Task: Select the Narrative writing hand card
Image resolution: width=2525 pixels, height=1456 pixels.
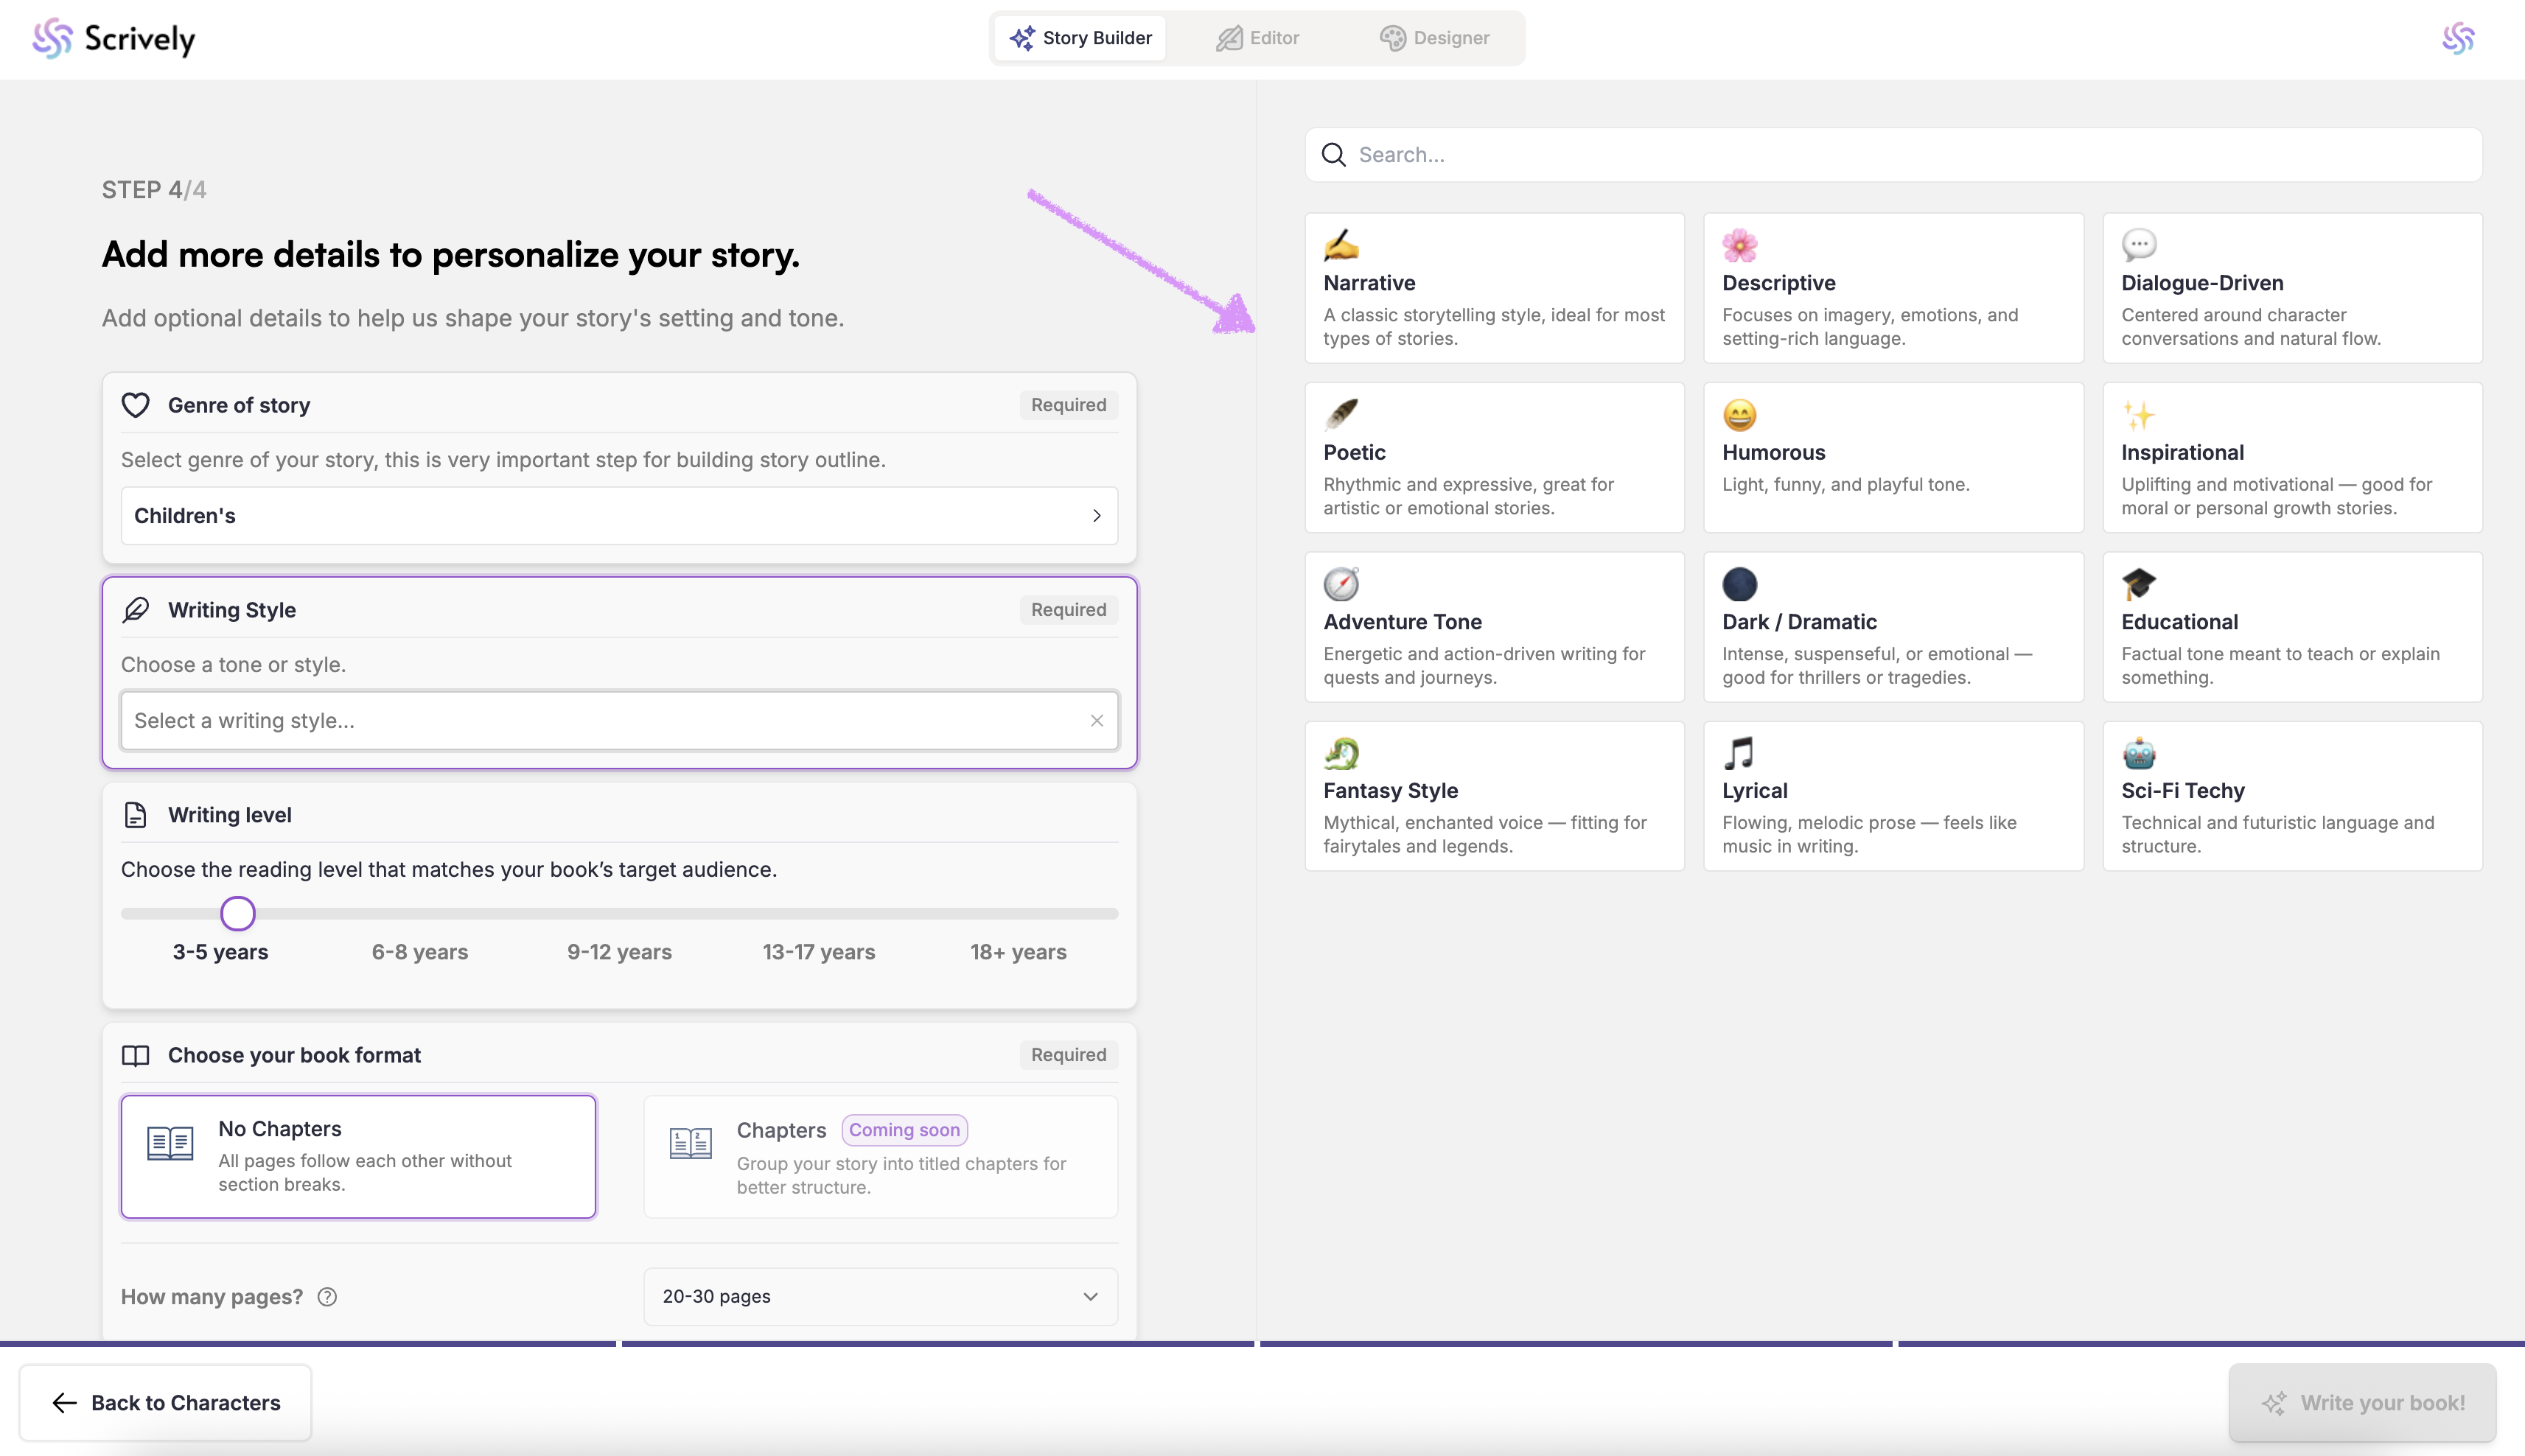Action: tap(1493, 288)
